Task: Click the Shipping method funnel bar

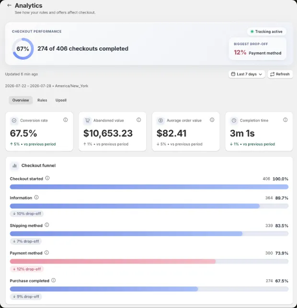Action: [126, 233]
